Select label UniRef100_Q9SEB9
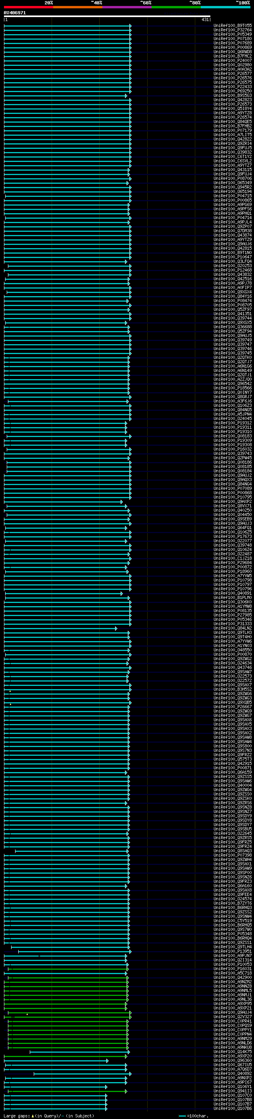This screenshot has width=254, height=1119. [233, 519]
